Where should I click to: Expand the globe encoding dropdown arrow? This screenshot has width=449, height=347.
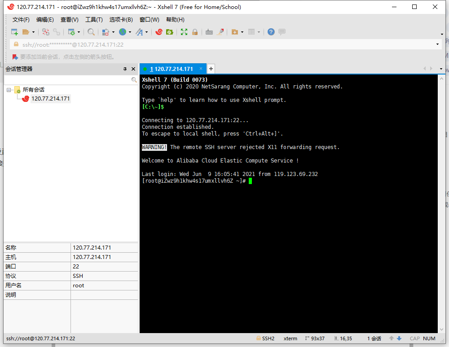(130, 32)
